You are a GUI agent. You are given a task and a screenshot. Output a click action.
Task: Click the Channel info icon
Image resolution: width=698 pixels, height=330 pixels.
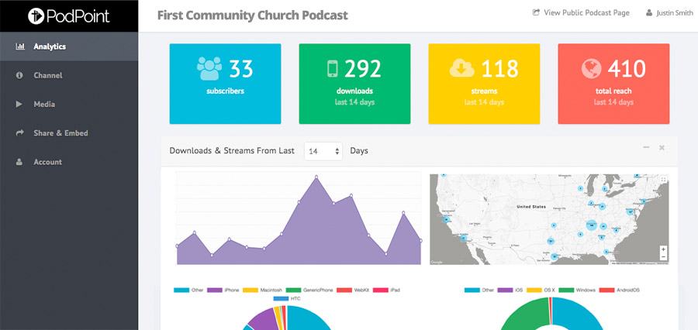[19, 75]
